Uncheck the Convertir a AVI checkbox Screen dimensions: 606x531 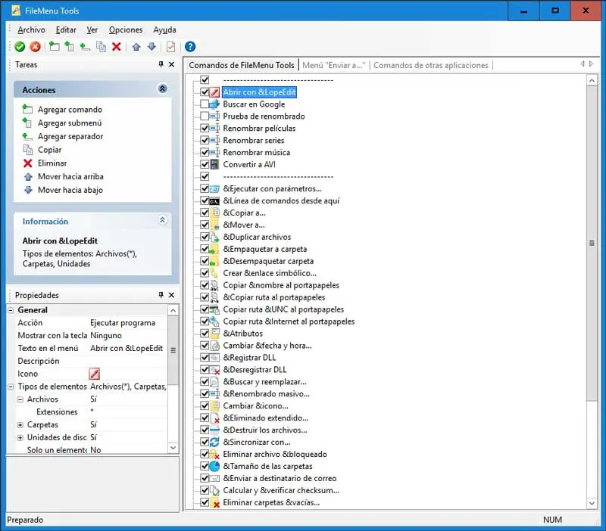pyautogui.click(x=205, y=164)
